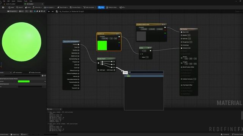
Task: Open the File menu
Action: tap(4, 1)
